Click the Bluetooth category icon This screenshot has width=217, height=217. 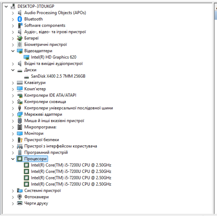tap(20, 19)
